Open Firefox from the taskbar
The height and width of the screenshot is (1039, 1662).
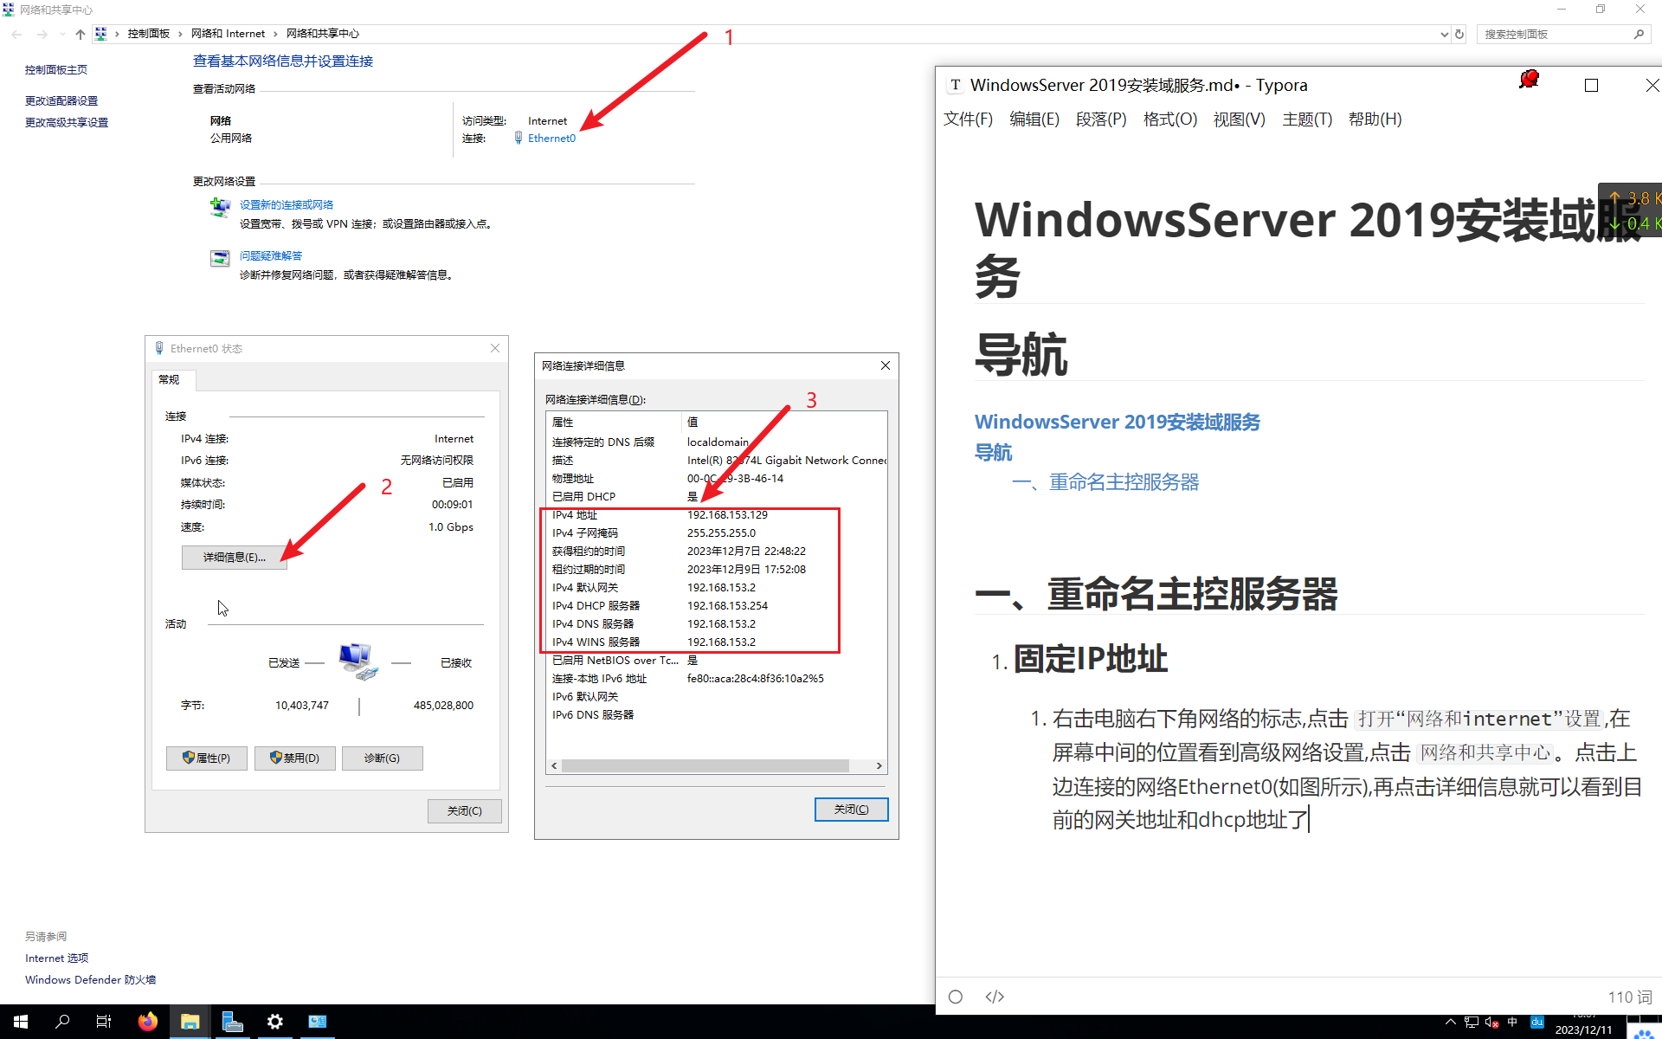coord(148,1022)
